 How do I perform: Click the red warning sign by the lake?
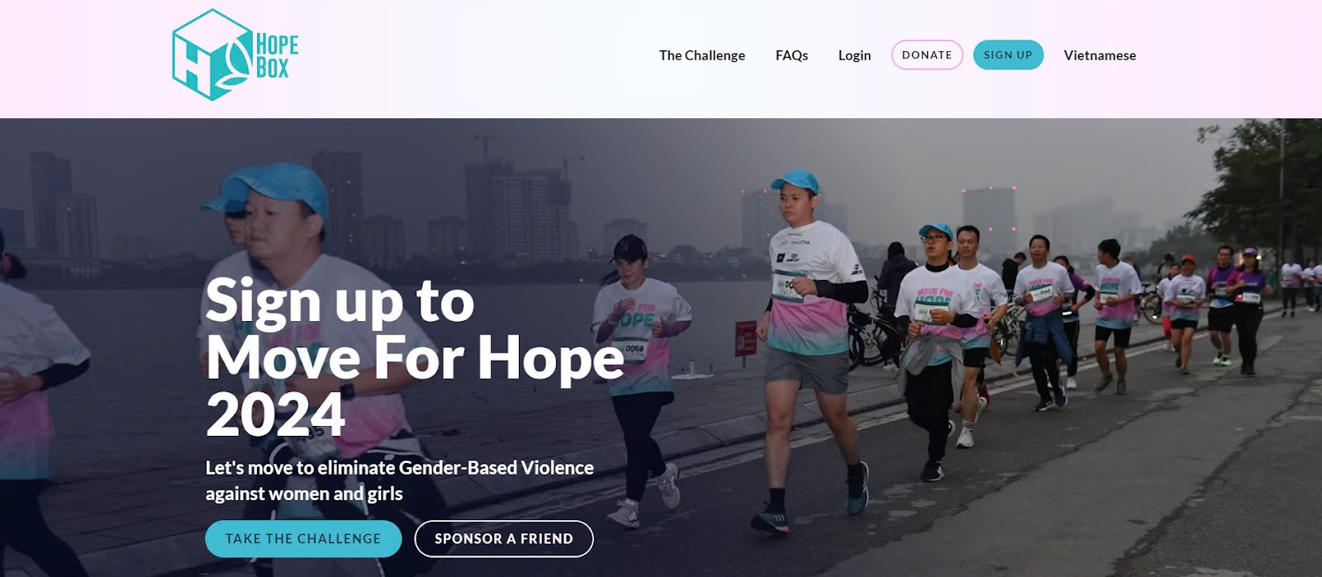(x=745, y=338)
